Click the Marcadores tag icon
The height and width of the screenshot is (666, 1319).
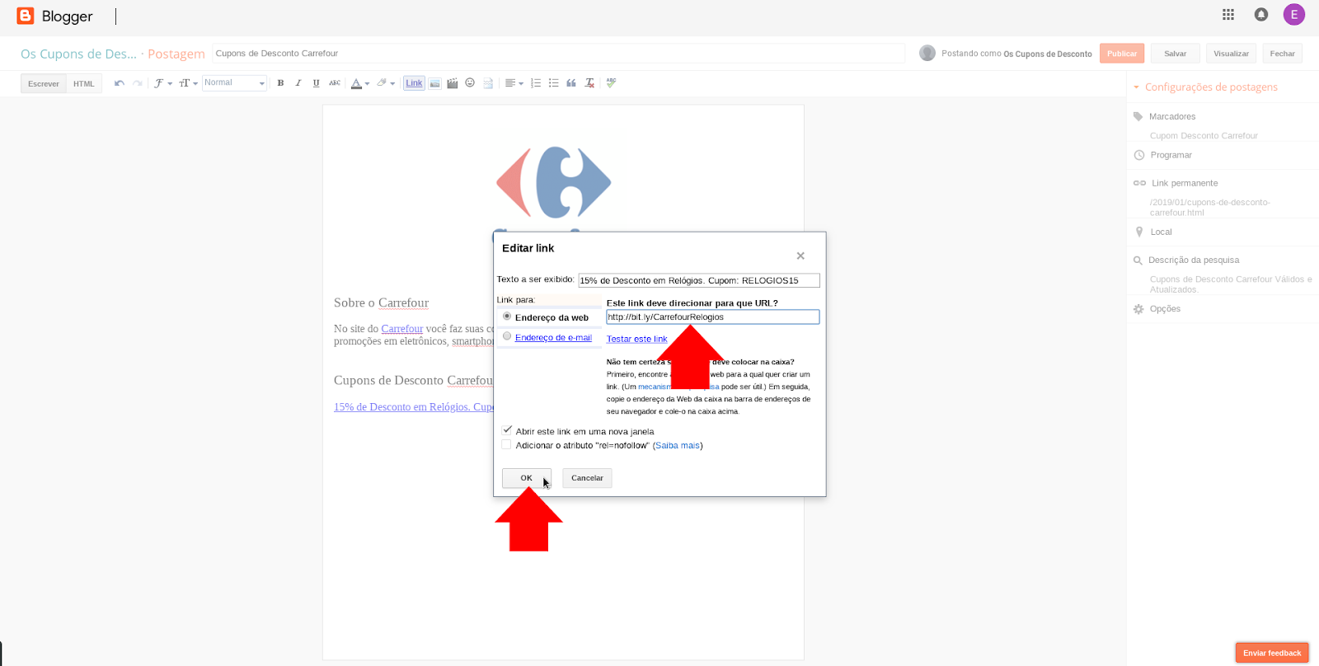1138,116
